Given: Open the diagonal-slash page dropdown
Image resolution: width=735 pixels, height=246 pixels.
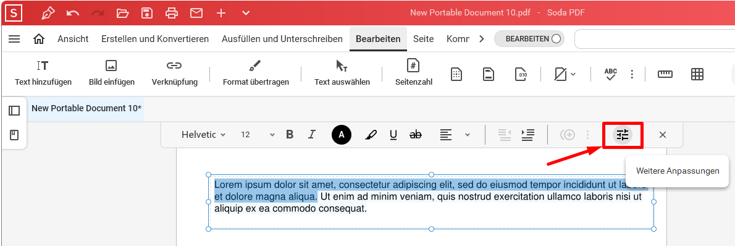Looking at the screenshot, I should pos(565,74).
